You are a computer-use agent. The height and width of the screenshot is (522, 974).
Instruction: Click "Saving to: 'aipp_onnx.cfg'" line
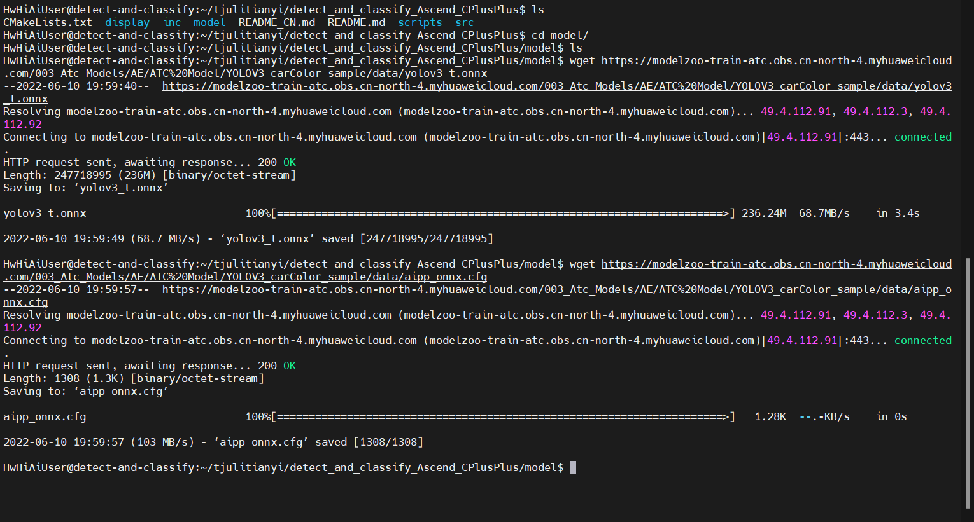click(86, 392)
